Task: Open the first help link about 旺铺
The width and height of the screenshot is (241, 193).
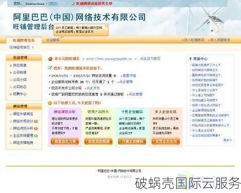Action: click(206, 65)
